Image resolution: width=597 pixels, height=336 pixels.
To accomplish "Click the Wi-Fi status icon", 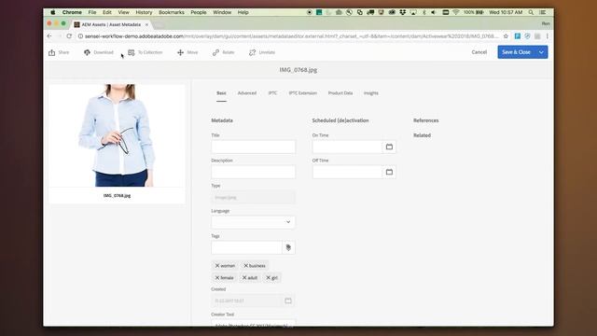I will (x=456, y=12).
